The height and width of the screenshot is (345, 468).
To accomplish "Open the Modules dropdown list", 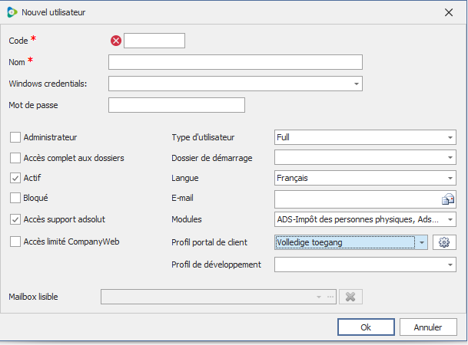I will (450, 220).
